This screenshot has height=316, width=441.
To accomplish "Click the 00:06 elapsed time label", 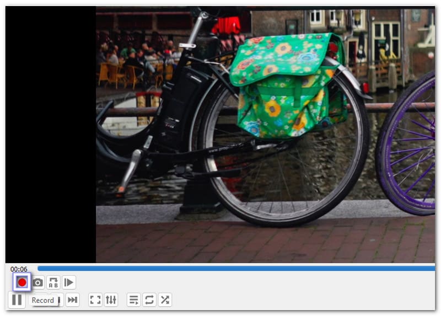I will (x=19, y=269).
